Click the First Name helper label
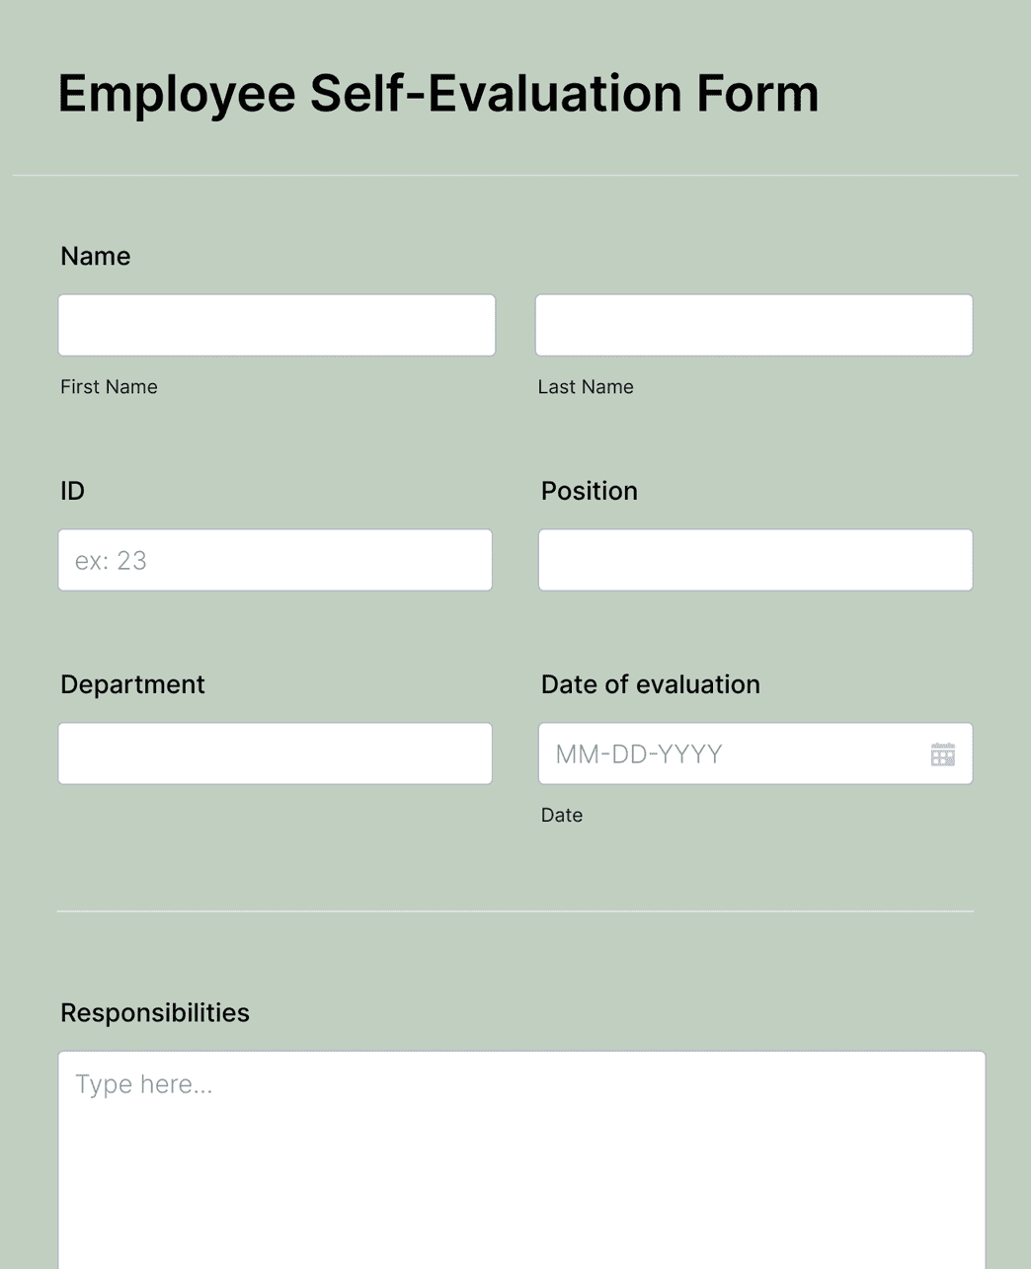Image resolution: width=1031 pixels, height=1269 pixels. (x=109, y=386)
